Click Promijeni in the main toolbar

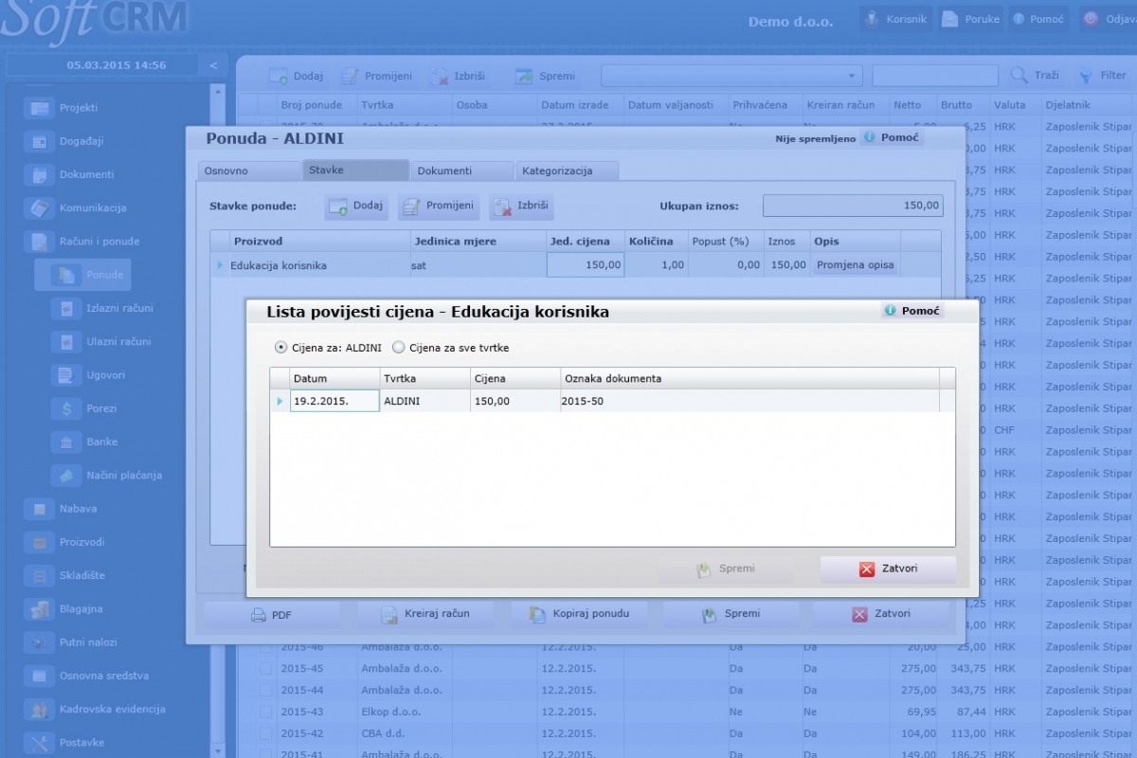376,76
